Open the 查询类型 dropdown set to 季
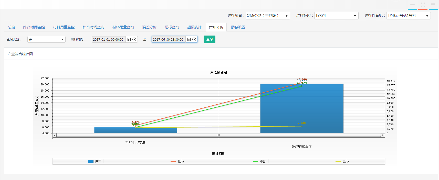Viewport: 439px width, 180px height. click(x=46, y=39)
